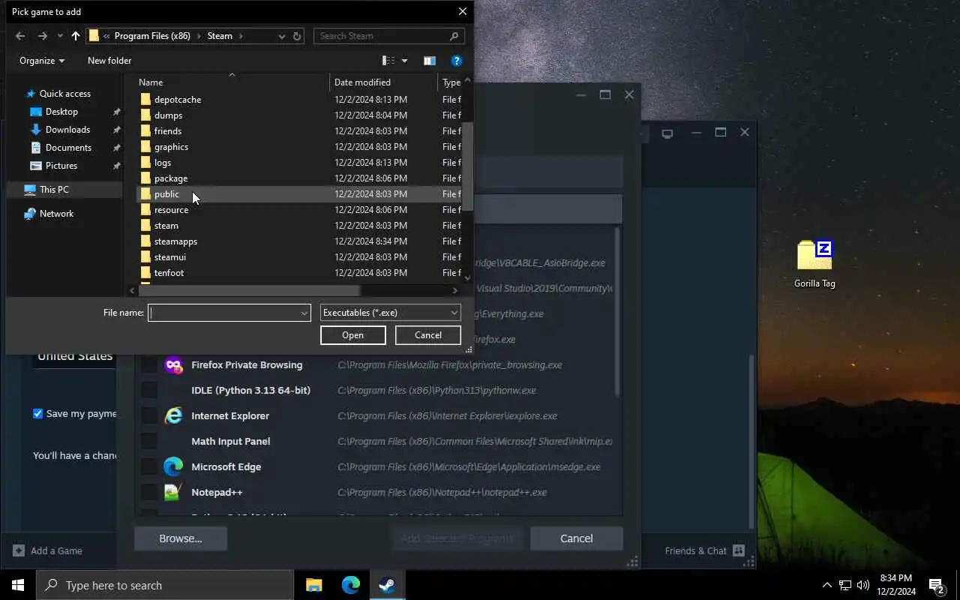
Task: Uncheck Save my payment checkbox
Action: [x=37, y=413]
